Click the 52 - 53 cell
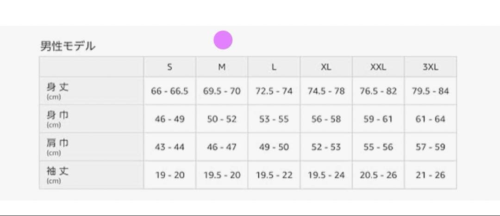The image size is (500, 216). [326, 147]
